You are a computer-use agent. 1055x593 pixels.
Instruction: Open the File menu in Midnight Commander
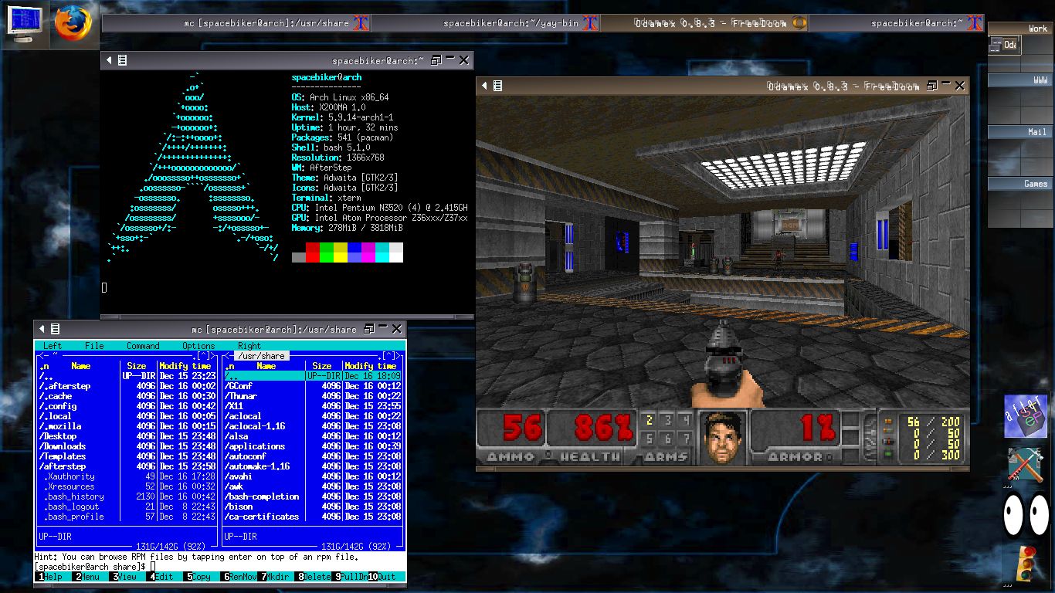[x=94, y=346]
